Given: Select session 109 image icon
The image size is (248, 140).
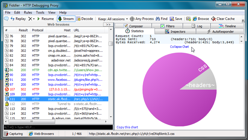Looking at the screenshot, I should click(x=7, y=94).
